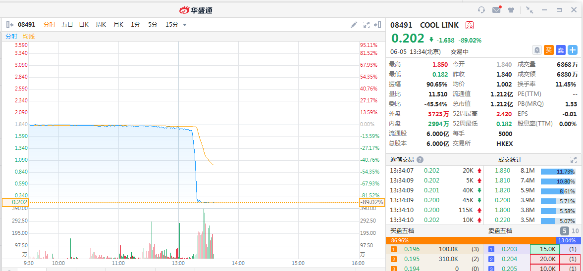Image resolution: width=583 pixels, height=271 pixels.
Task: Click the 最高 value 1.850
Action: (x=440, y=65)
